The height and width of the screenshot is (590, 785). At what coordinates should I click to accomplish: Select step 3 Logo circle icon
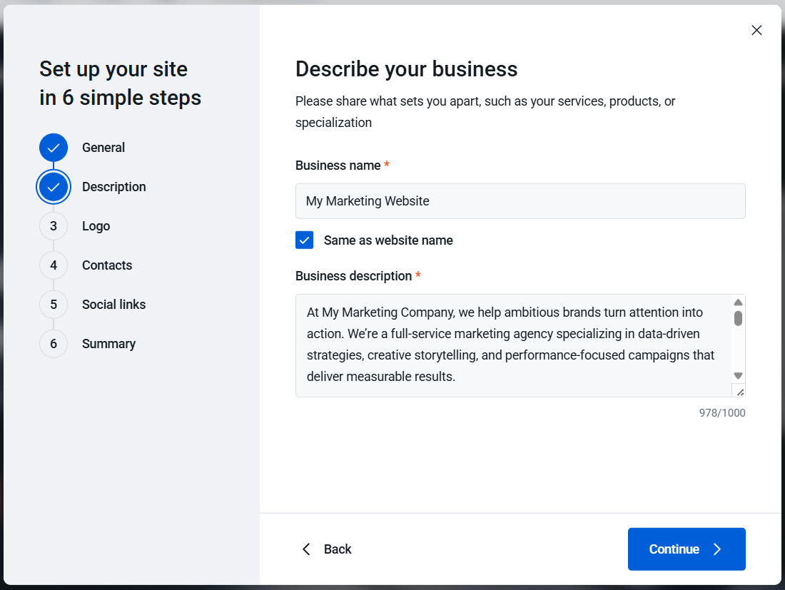coord(54,226)
